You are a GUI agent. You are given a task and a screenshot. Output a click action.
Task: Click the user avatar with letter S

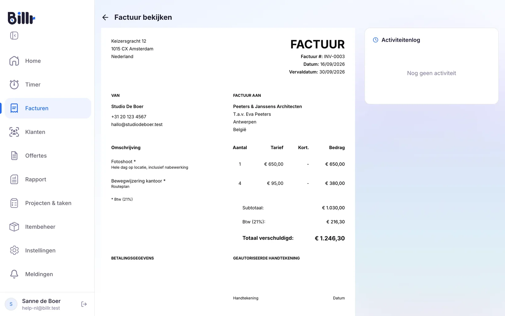11,304
